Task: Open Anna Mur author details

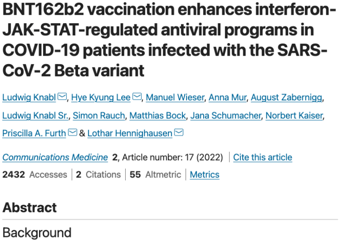Action: point(227,97)
